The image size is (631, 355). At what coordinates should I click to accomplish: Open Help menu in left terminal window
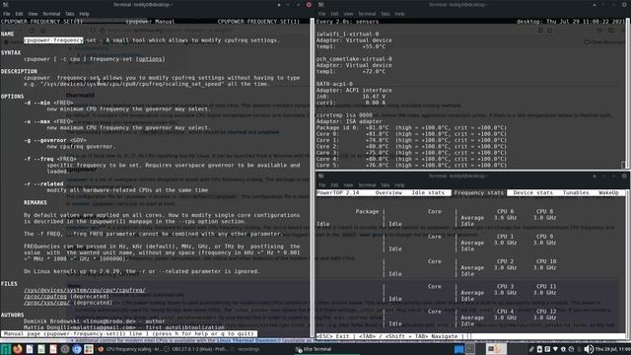[84, 14]
